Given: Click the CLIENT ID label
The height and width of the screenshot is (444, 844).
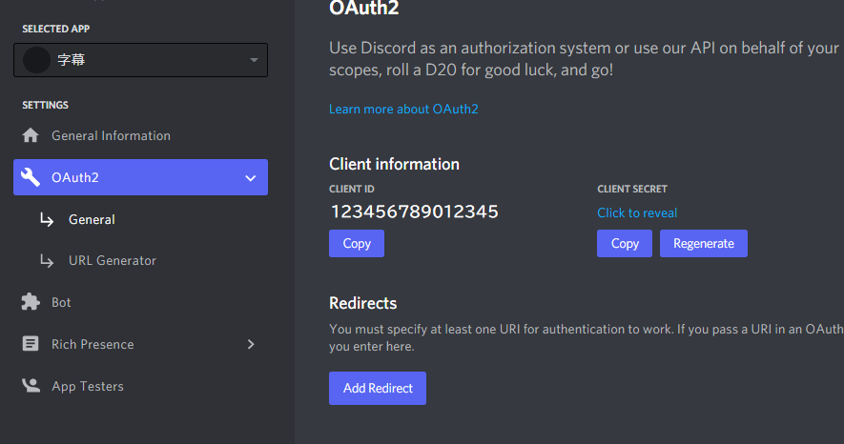Looking at the screenshot, I should (x=352, y=190).
